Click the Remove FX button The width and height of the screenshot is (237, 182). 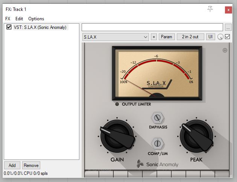tap(31, 165)
